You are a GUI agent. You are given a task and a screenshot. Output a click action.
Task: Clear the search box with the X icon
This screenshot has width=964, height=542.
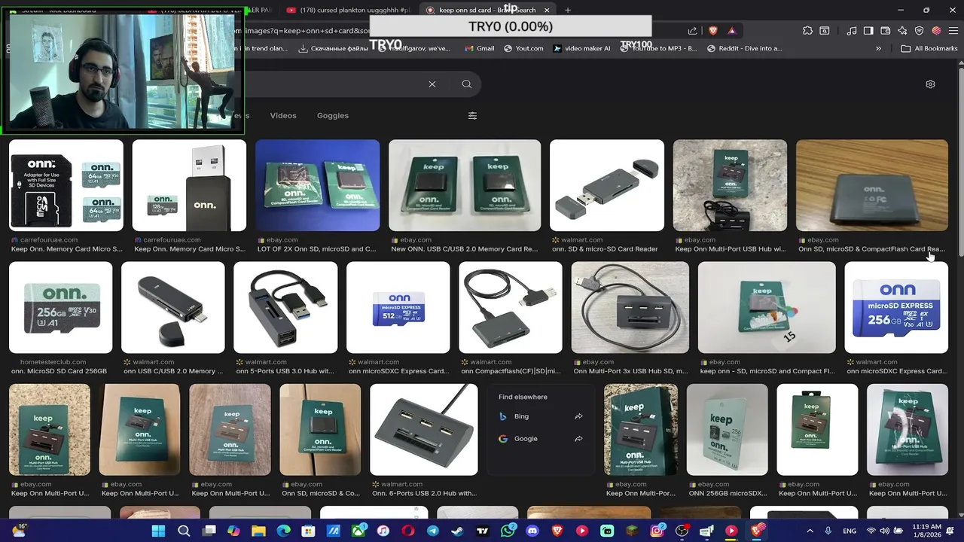pos(432,84)
